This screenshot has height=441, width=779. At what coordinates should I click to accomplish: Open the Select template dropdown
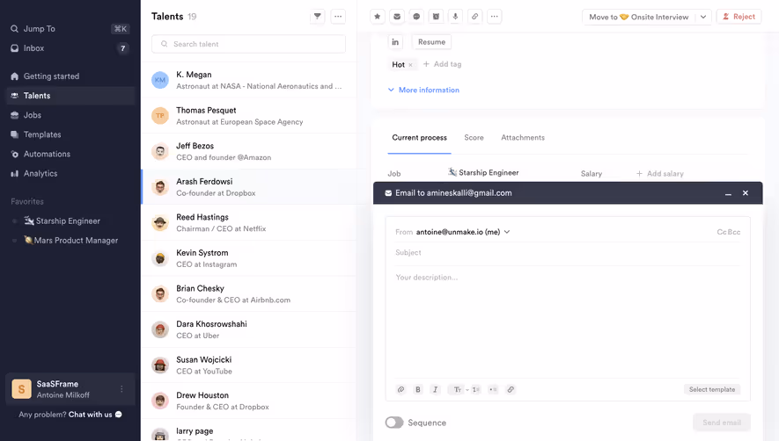[x=712, y=389]
